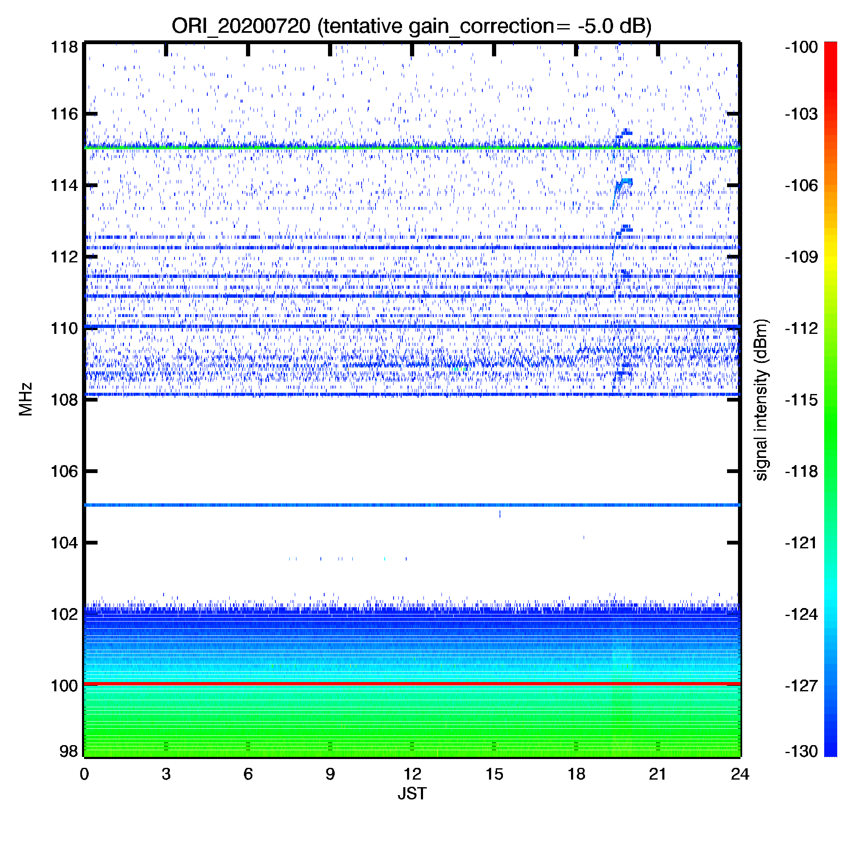Click the 108 tick label on the MHz axis
The image size is (841, 841).
(64, 399)
